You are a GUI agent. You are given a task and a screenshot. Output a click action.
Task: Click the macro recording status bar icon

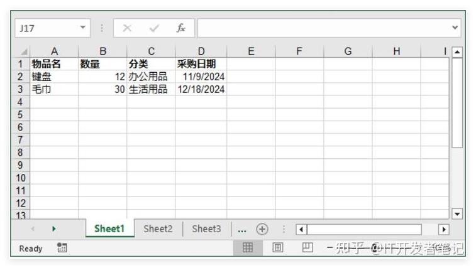(62, 248)
